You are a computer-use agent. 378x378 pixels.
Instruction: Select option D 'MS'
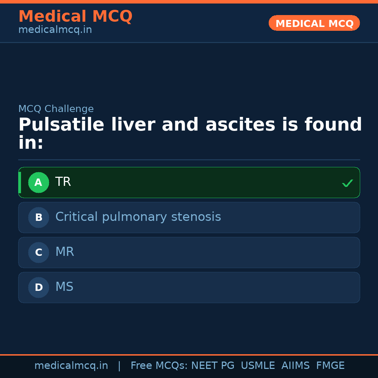(189, 287)
